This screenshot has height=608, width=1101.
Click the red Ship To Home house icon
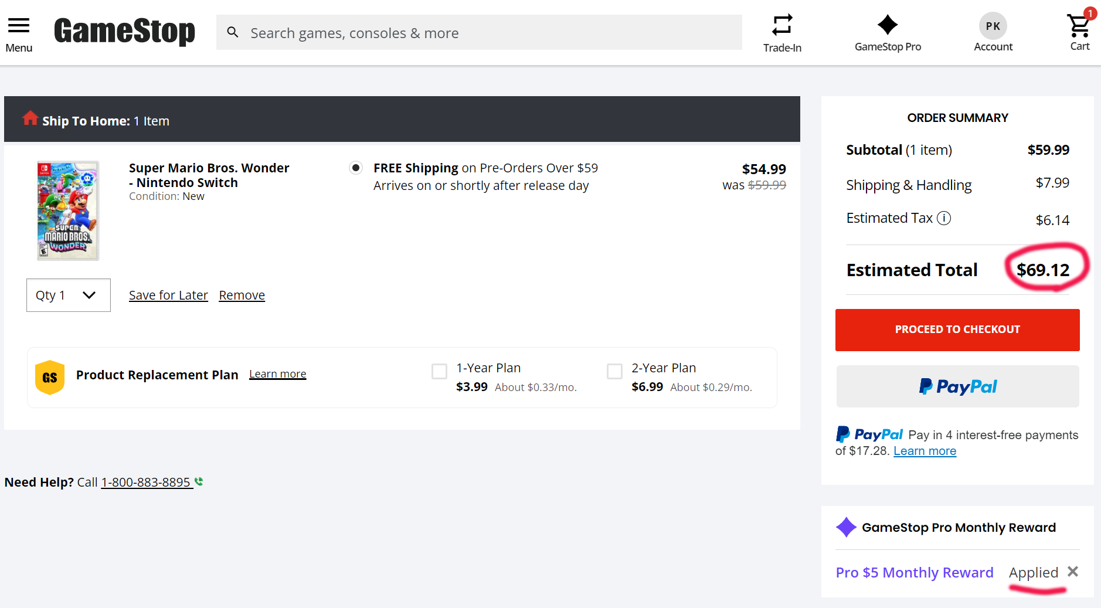(30, 118)
